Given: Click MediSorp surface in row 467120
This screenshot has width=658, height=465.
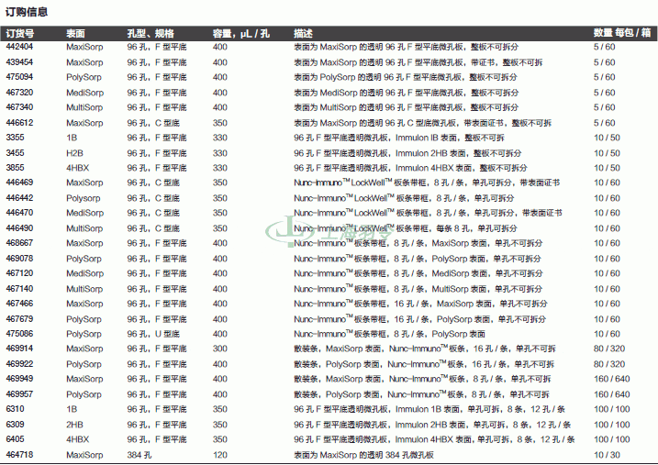Looking at the screenshot, I should (x=84, y=273).
